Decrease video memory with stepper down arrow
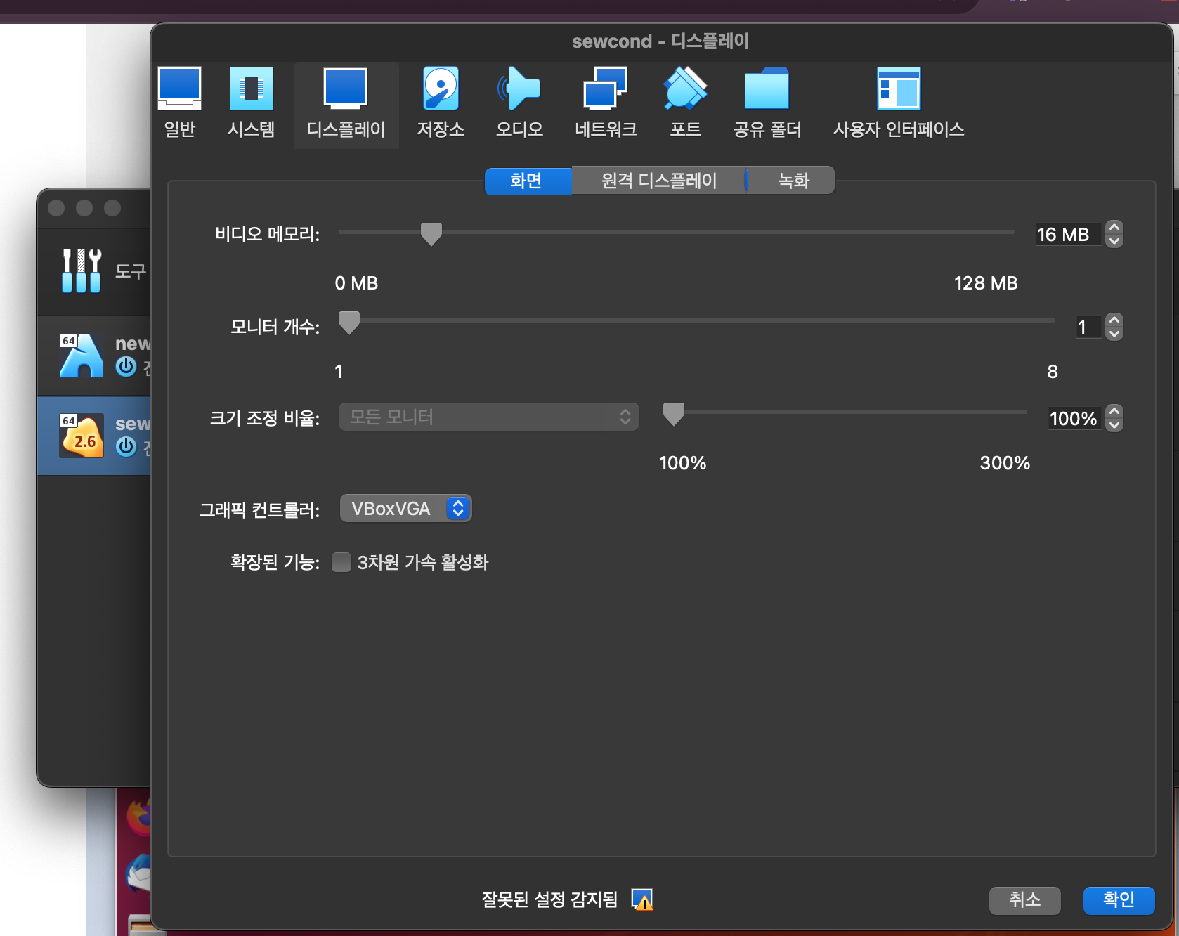Image resolution: width=1179 pixels, height=936 pixels. point(1114,241)
